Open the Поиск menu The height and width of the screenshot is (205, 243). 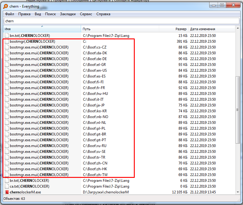point(50,14)
